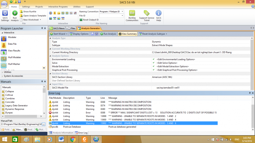Open the Start Wizard dropdown arrow
Screen dimensions: 255x143
(x=67, y=34)
